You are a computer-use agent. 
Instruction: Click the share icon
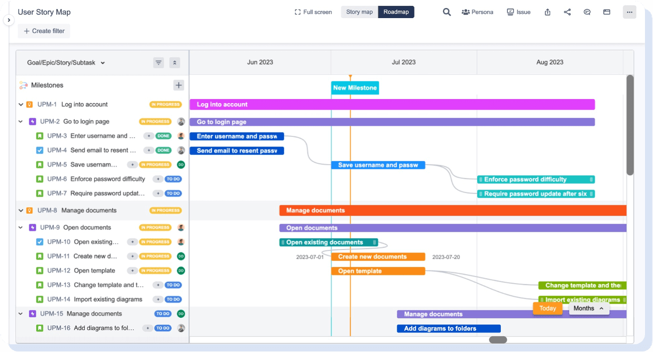point(567,12)
